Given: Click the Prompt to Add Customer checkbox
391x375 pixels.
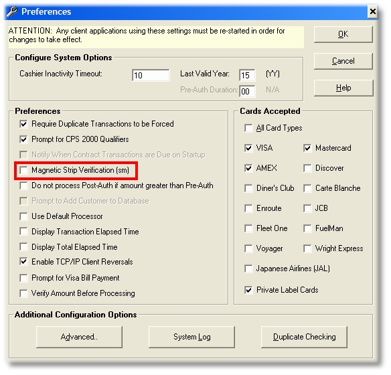Looking at the screenshot, I should 23,201.
